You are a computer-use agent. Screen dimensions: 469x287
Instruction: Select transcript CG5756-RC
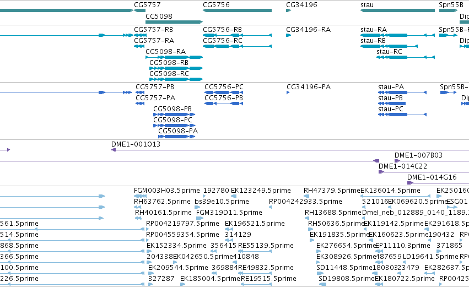223,41
